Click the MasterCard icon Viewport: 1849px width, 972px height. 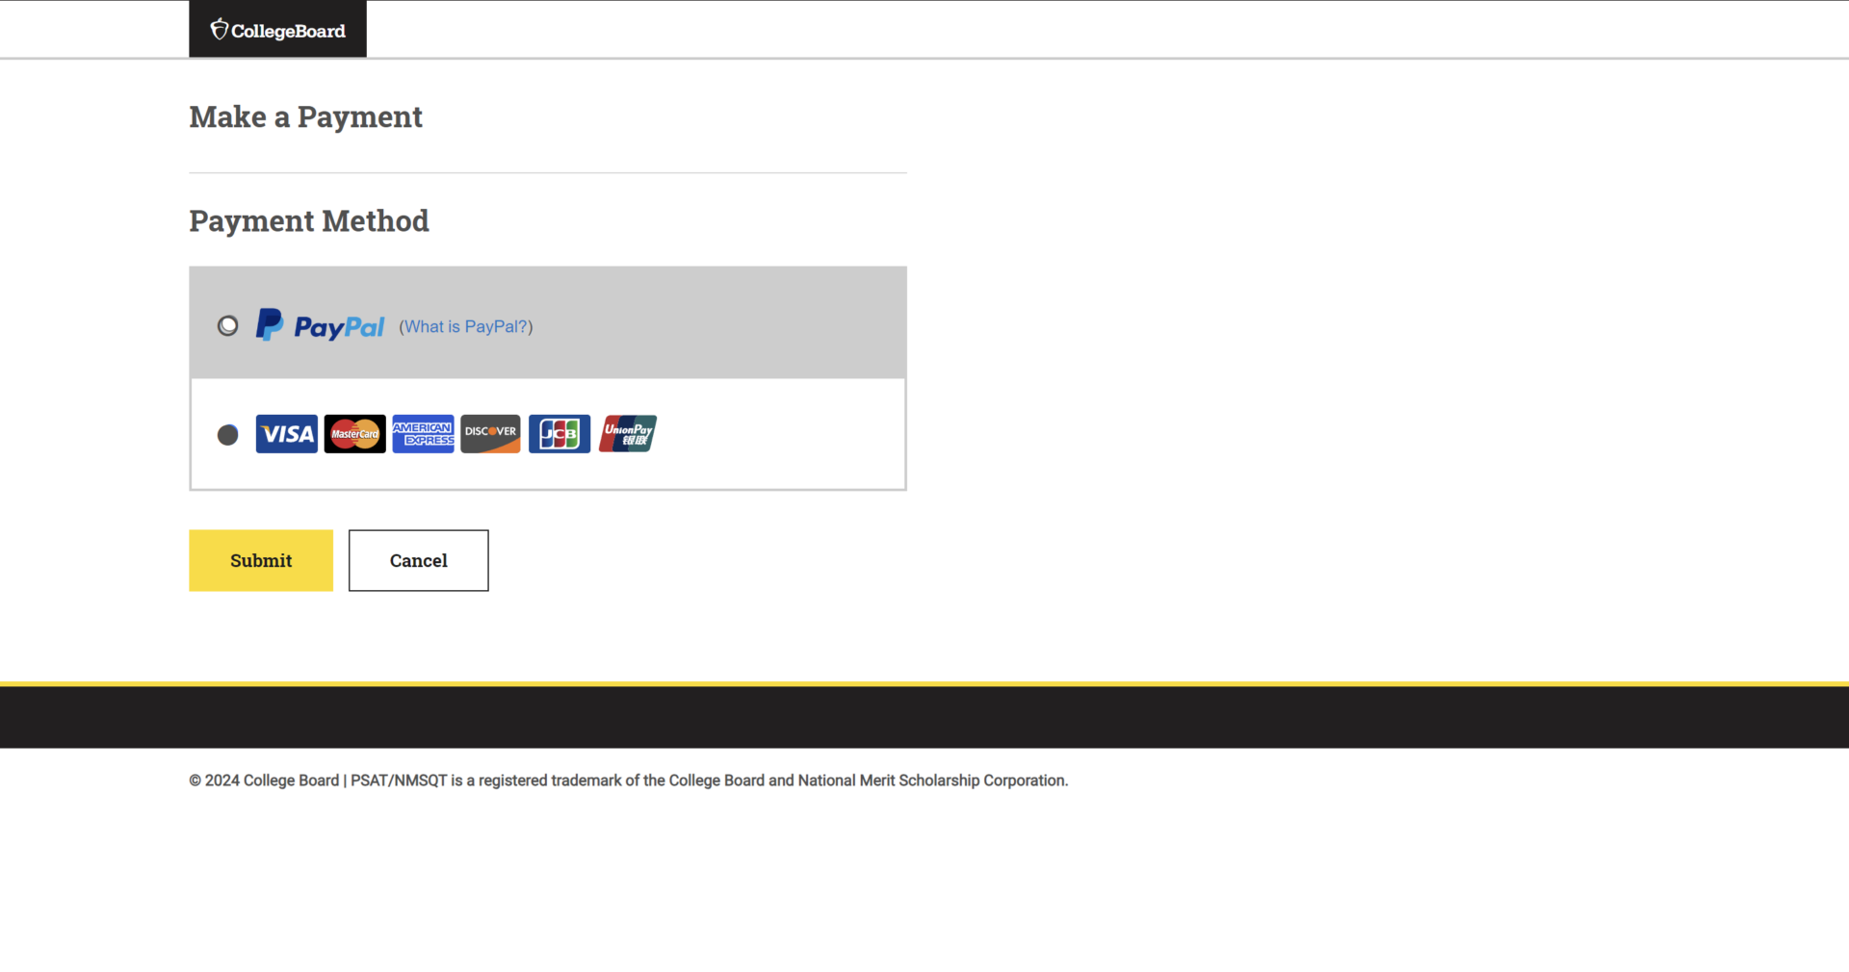click(x=354, y=434)
